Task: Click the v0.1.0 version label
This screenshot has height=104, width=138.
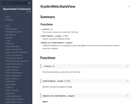Action: click(x=29, y=12)
